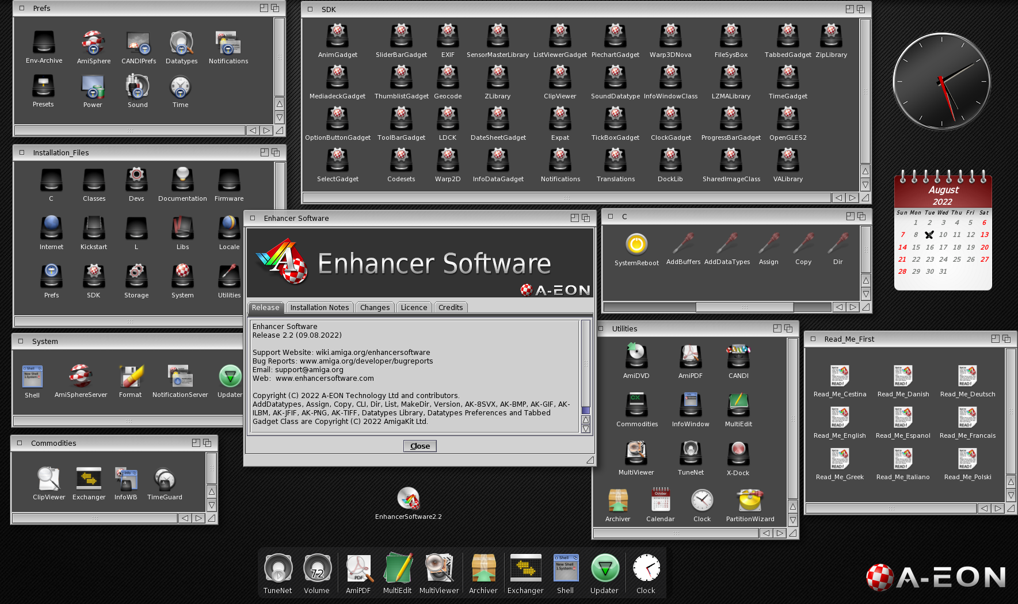Click the down arrow of the release text scrollbar
1018x604 pixels.
click(x=586, y=429)
